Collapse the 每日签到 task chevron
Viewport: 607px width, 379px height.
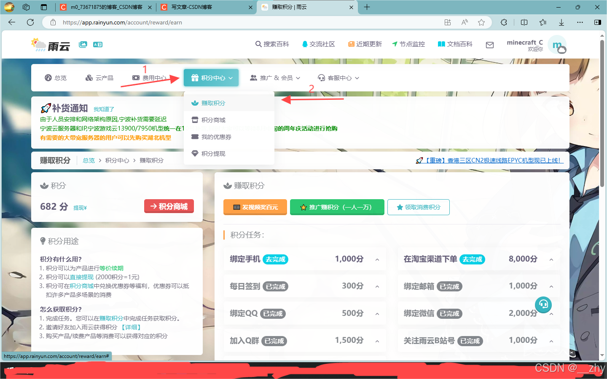coord(377,287)
